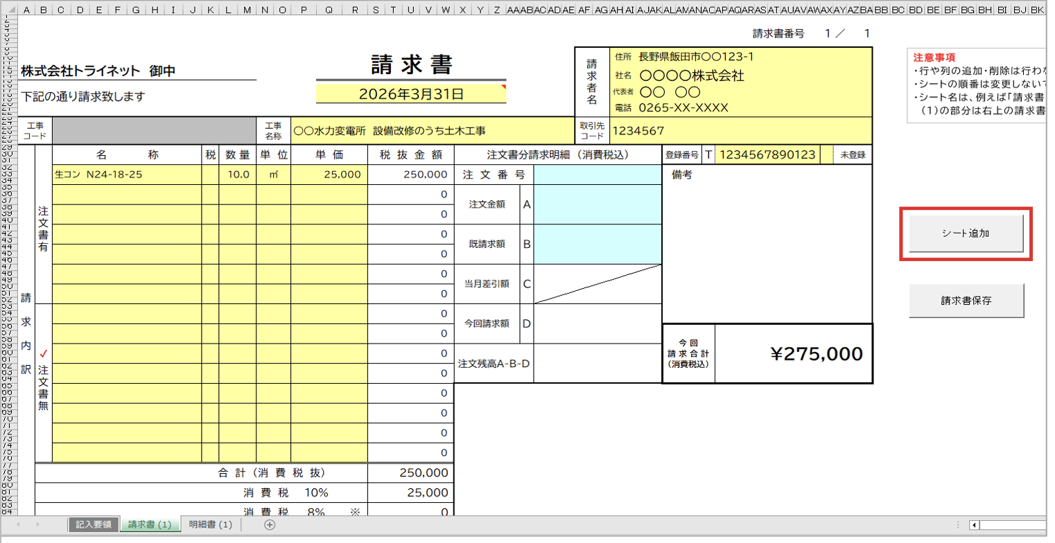Click the quantity cell showing 10.0

(237, 175)
